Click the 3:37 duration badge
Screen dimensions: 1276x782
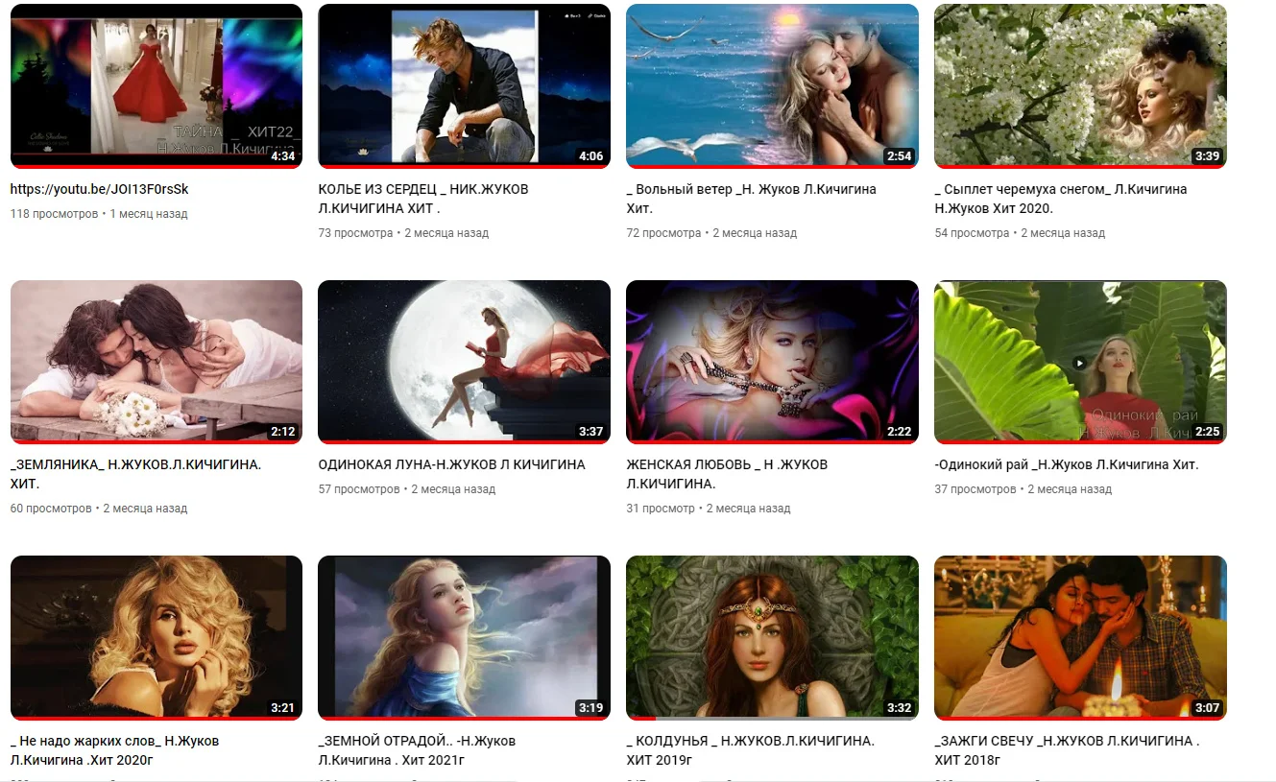tap(590, 431)
